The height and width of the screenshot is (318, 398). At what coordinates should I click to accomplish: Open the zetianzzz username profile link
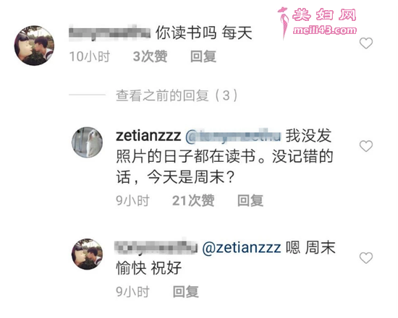click(x=148, y=136)
